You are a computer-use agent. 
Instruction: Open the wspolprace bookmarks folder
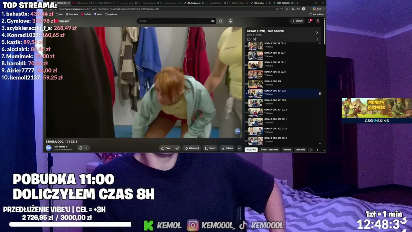click(x=110, y=14)
